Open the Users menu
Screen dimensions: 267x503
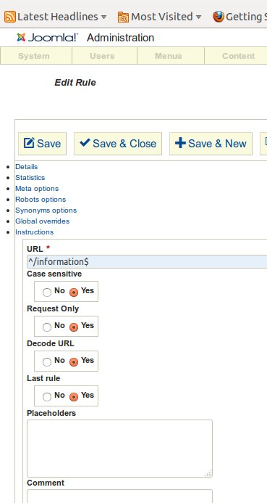(102, 56)
